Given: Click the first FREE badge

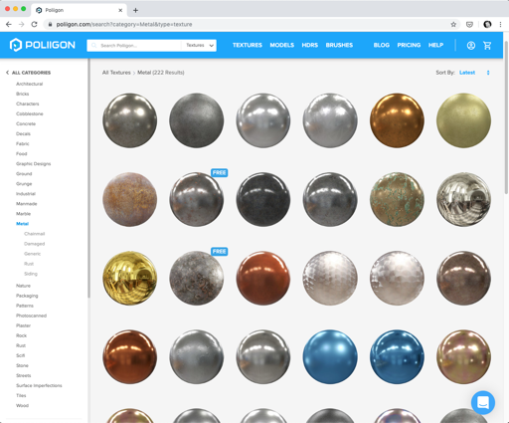Looking at the screenshot, I should click(219, 173).
